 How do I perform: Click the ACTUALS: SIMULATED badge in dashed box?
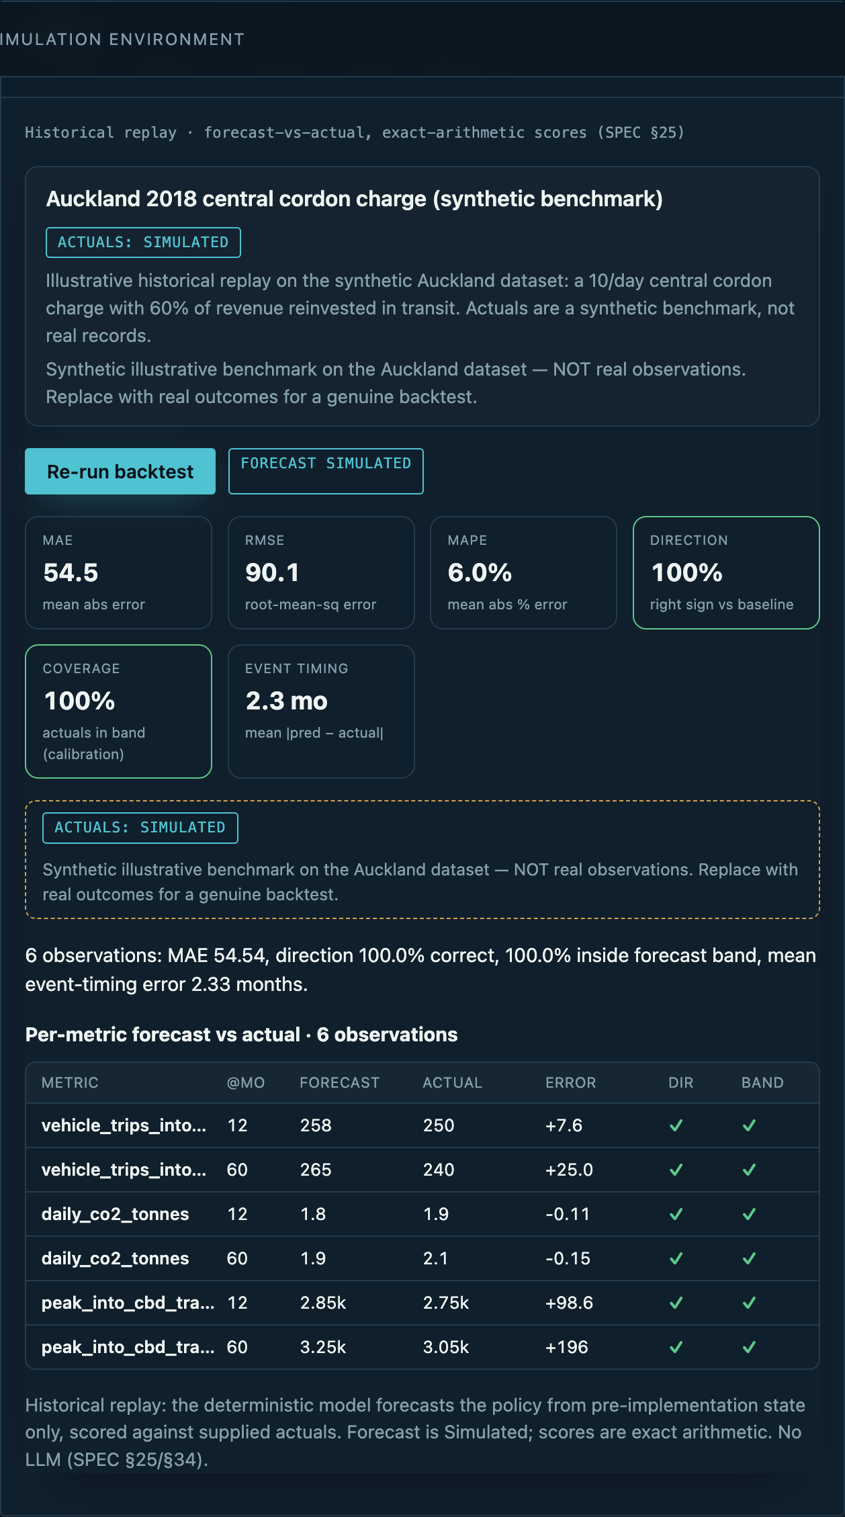[x=140, y=828]
